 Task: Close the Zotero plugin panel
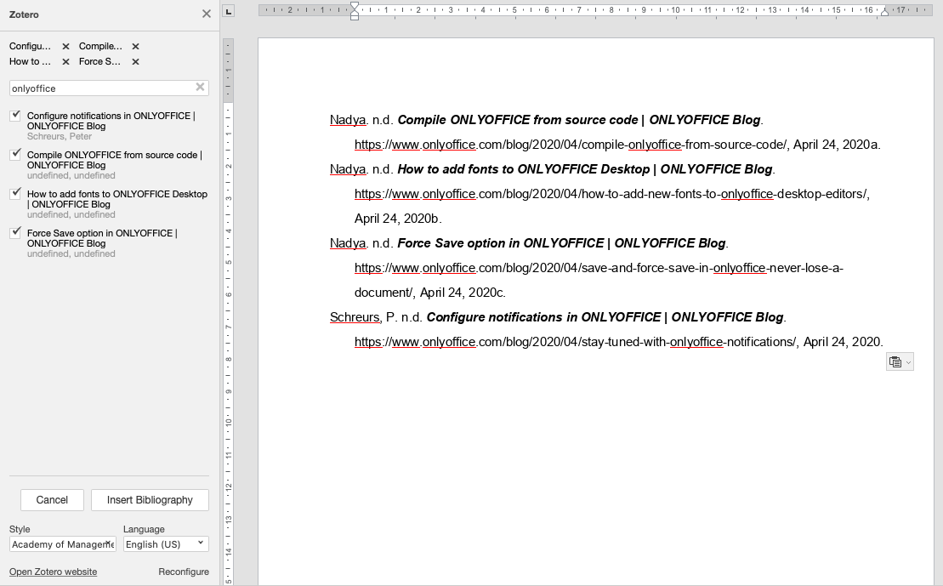pyautogui.click(x=207, y=14)
